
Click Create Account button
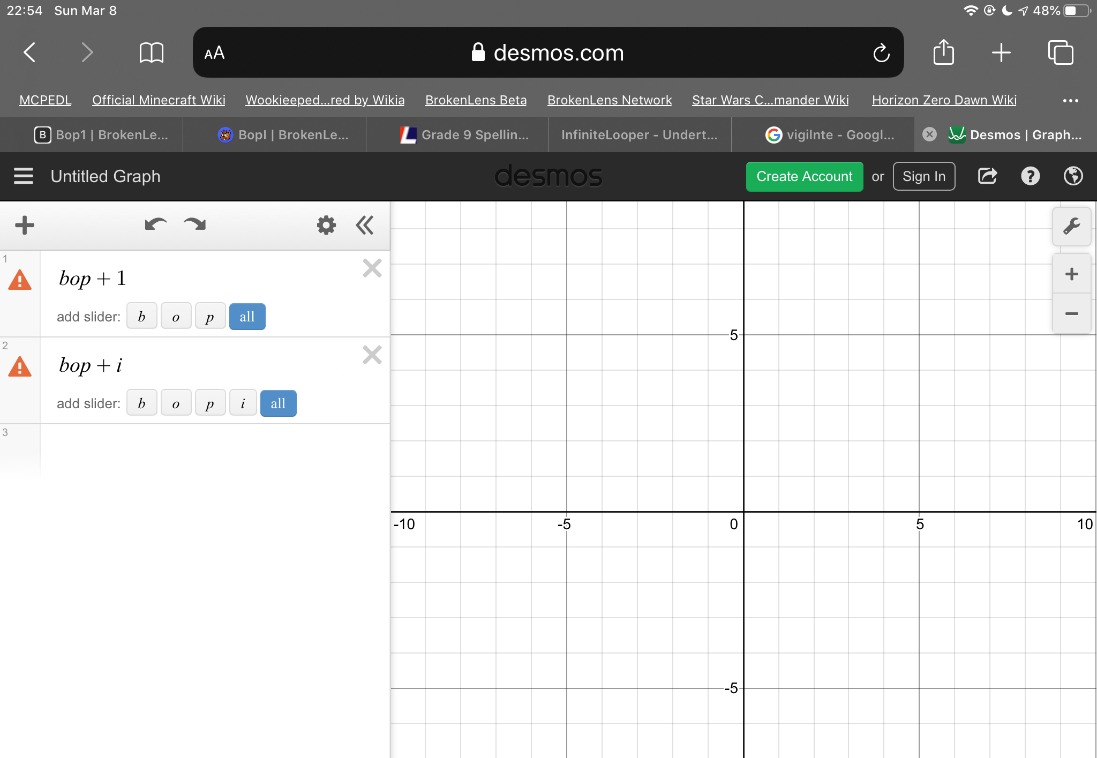point(805,176)
